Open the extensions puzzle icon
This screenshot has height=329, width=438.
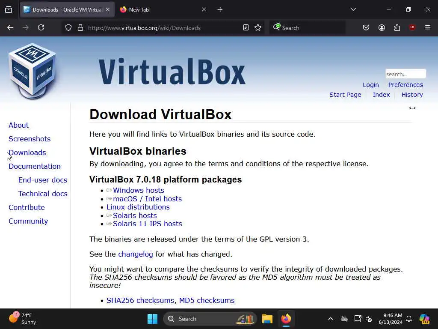click(x=397, y=27)
